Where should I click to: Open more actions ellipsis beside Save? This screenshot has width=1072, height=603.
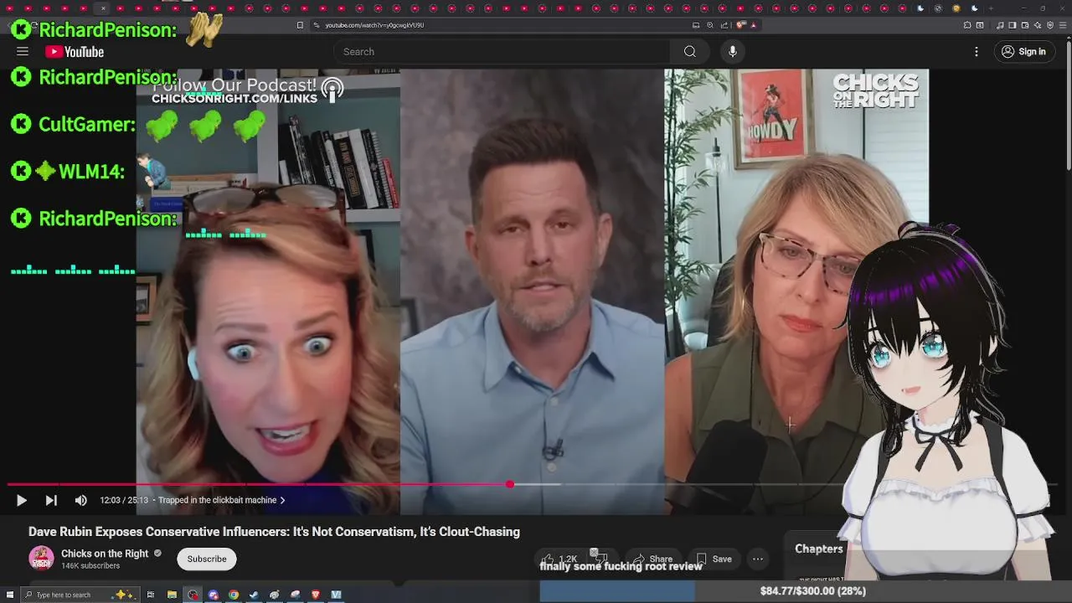[758, 559]
